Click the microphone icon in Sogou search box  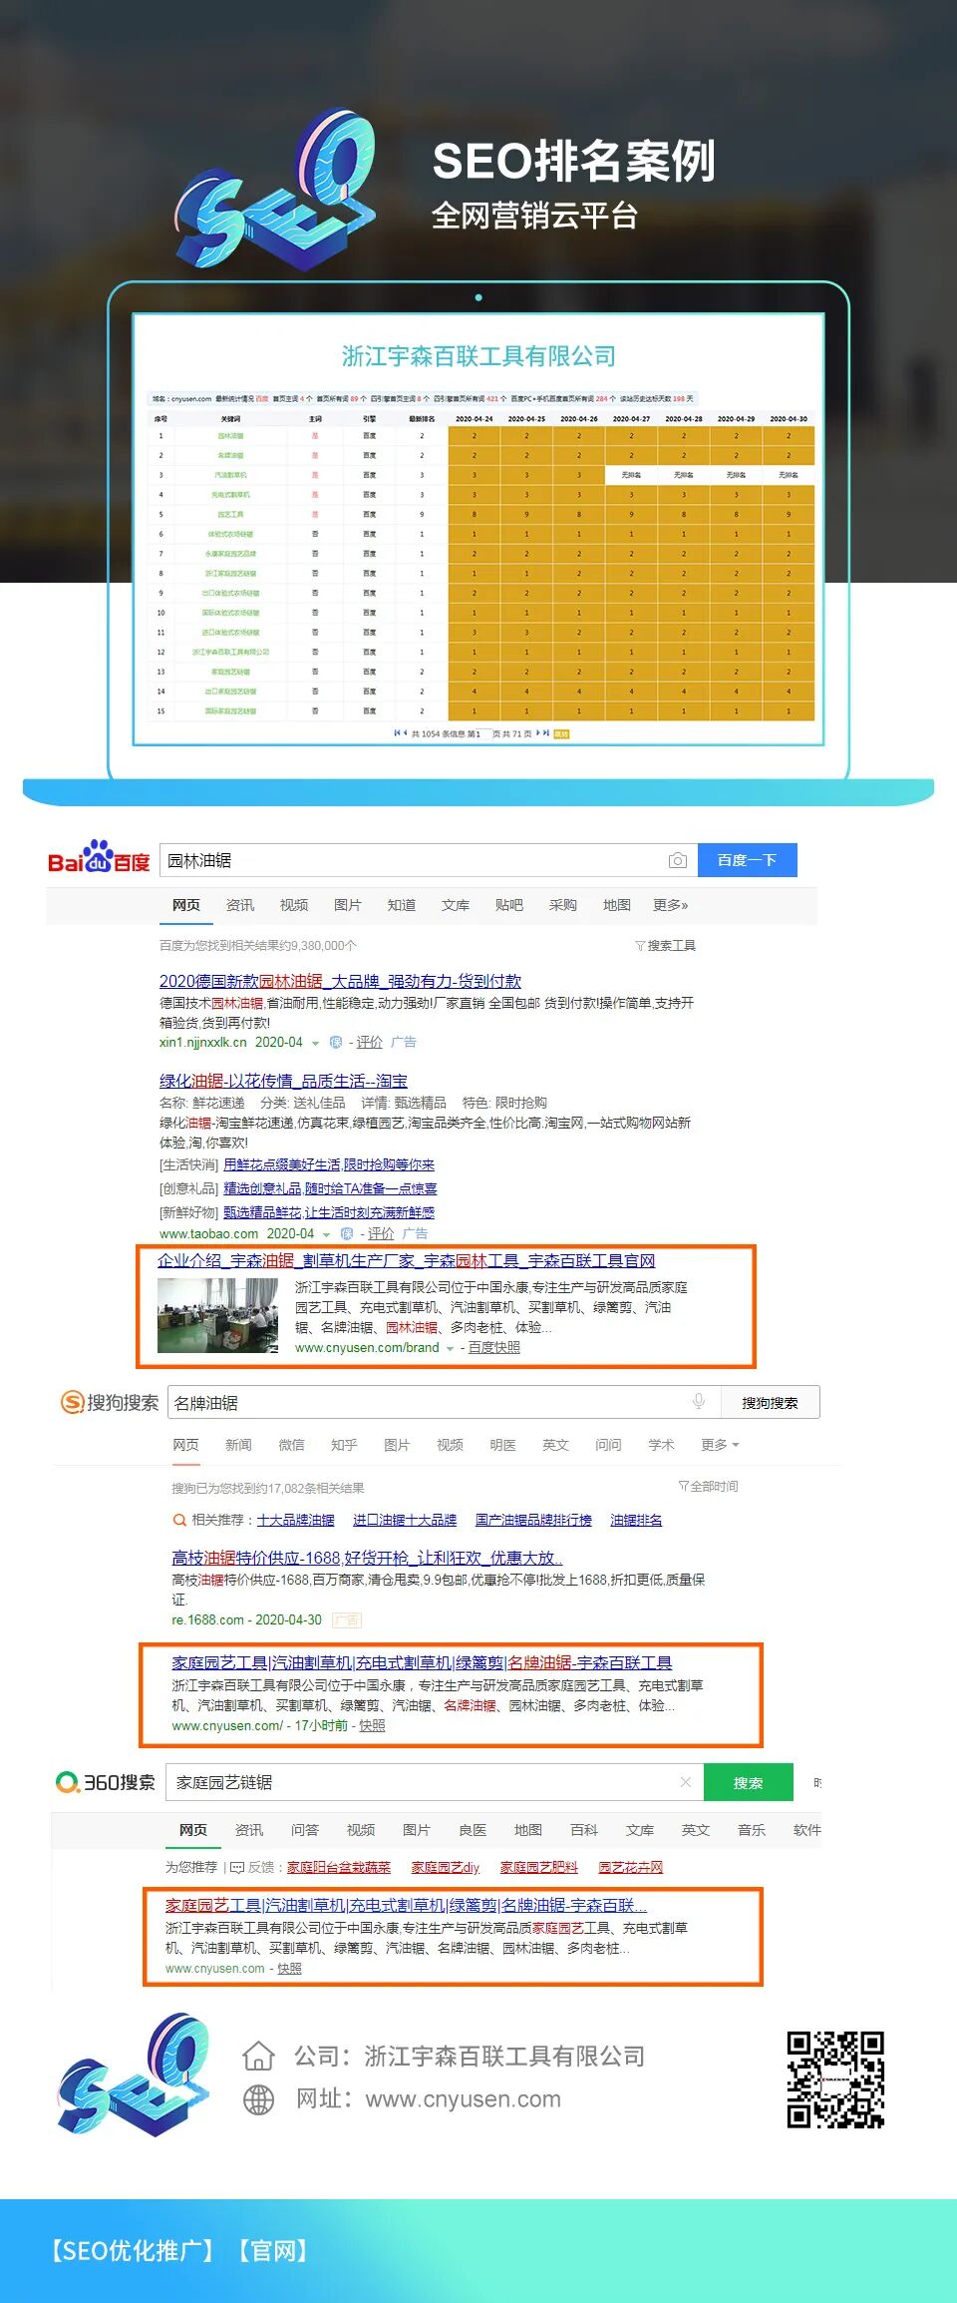click(699, 1402)
